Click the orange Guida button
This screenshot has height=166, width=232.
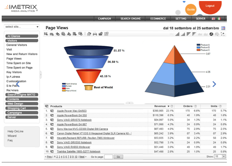[191, 9]
